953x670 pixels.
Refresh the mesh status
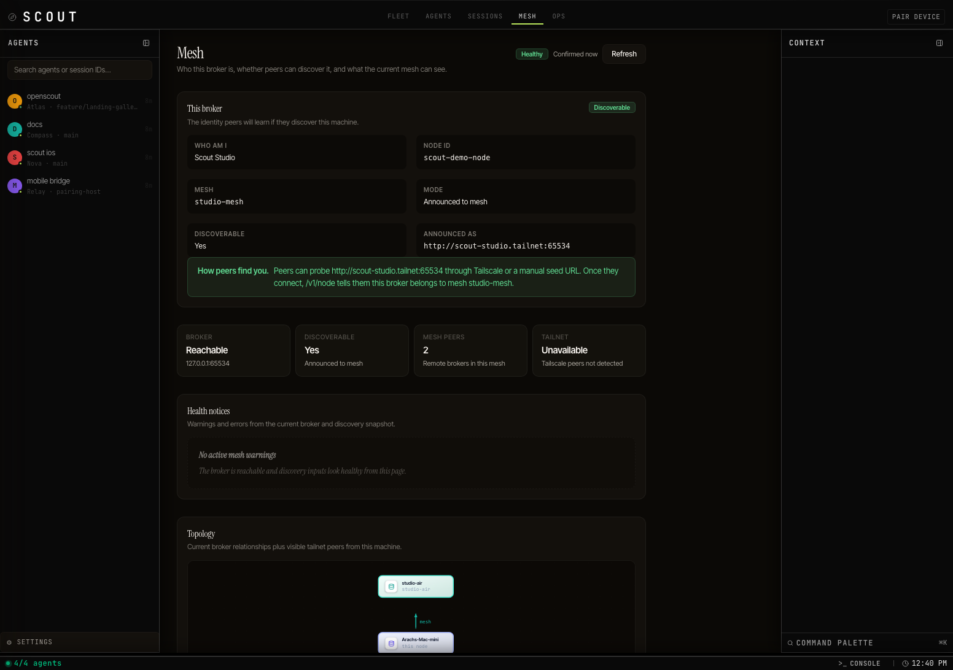point(624,54)
